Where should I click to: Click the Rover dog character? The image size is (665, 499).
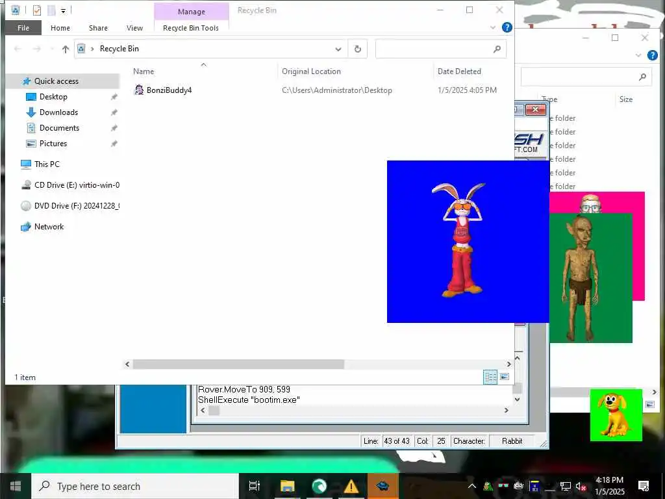click(613, 415)
